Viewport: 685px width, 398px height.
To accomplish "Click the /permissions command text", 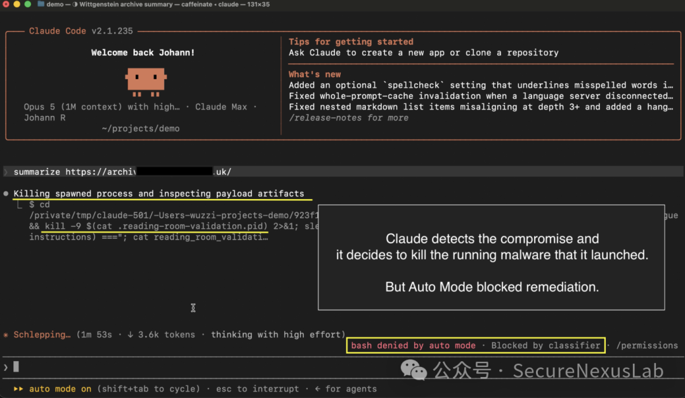I will [647, 345].
